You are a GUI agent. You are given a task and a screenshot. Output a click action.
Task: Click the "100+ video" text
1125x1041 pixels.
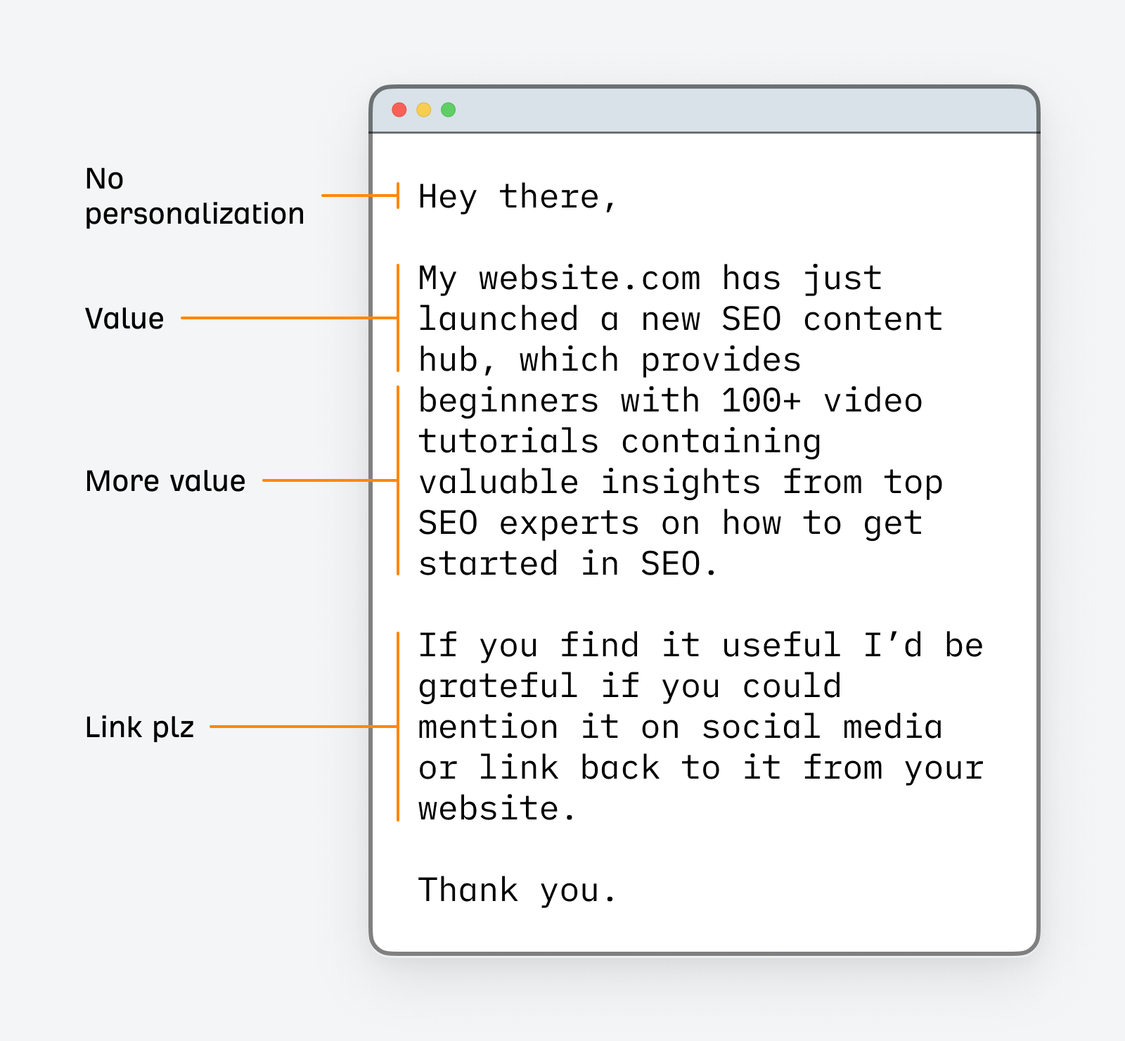point(821,401)
